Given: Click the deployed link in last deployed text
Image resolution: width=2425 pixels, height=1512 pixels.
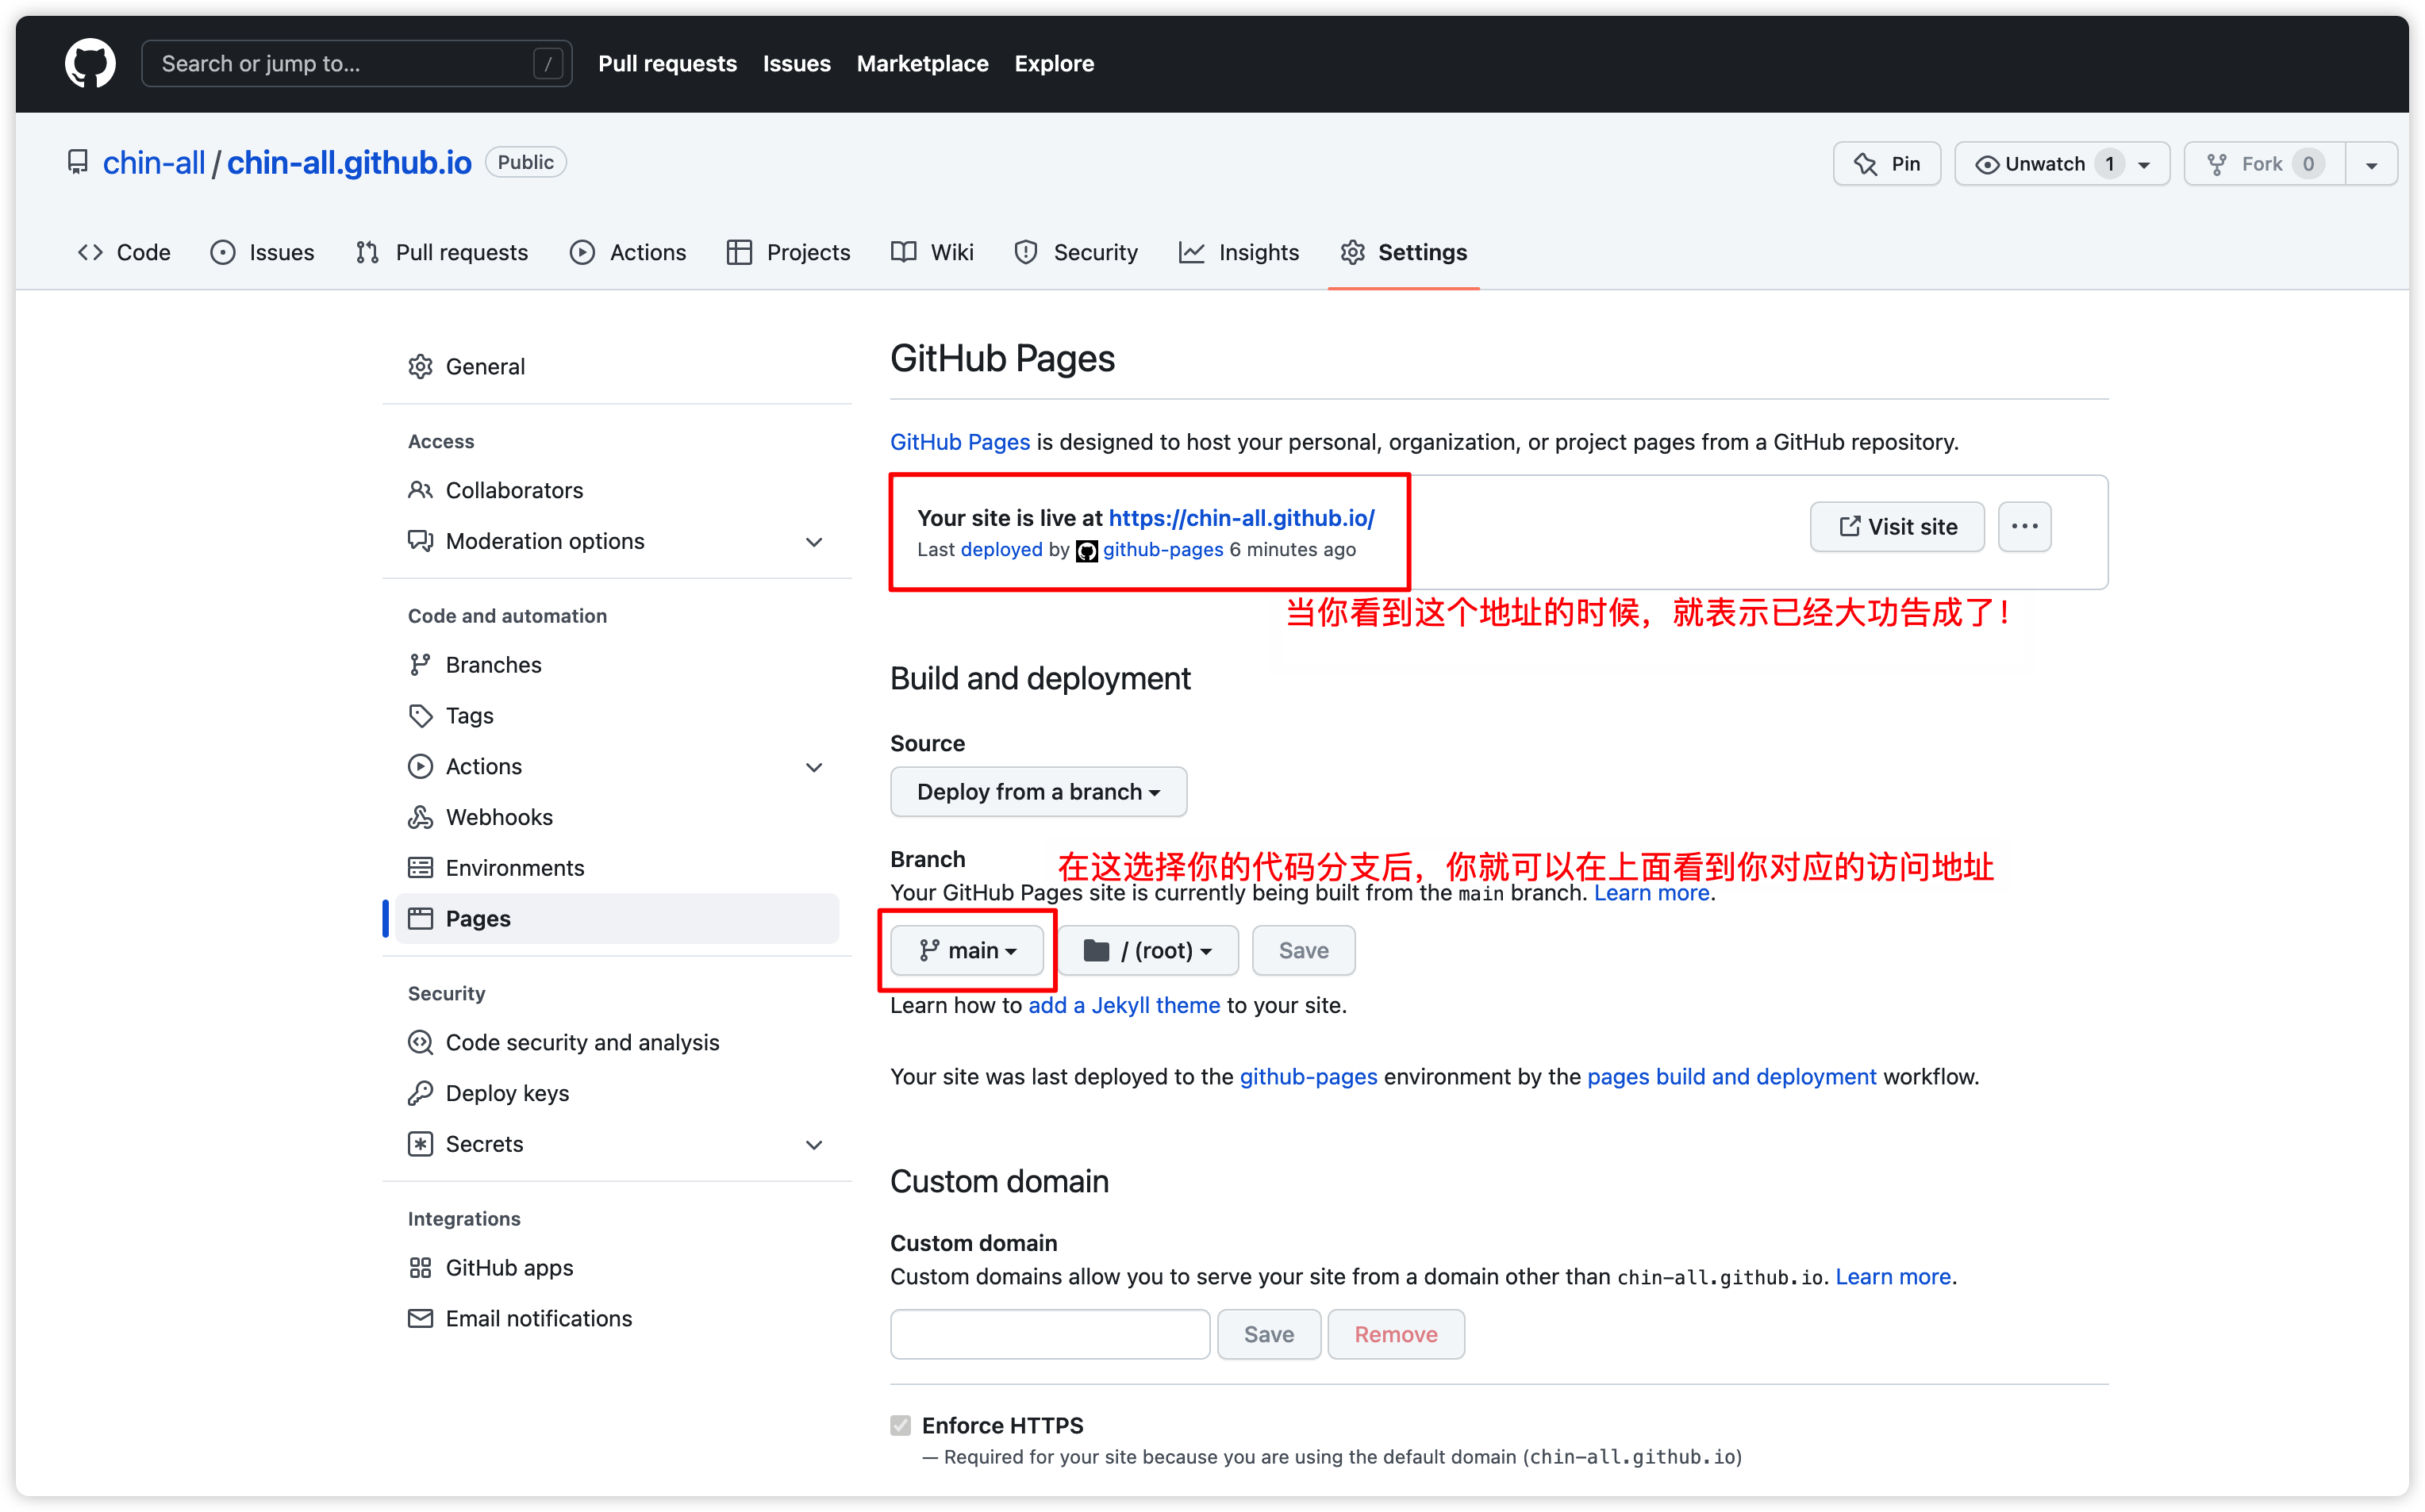Looking at the screenshot, I should point(1001,550).
